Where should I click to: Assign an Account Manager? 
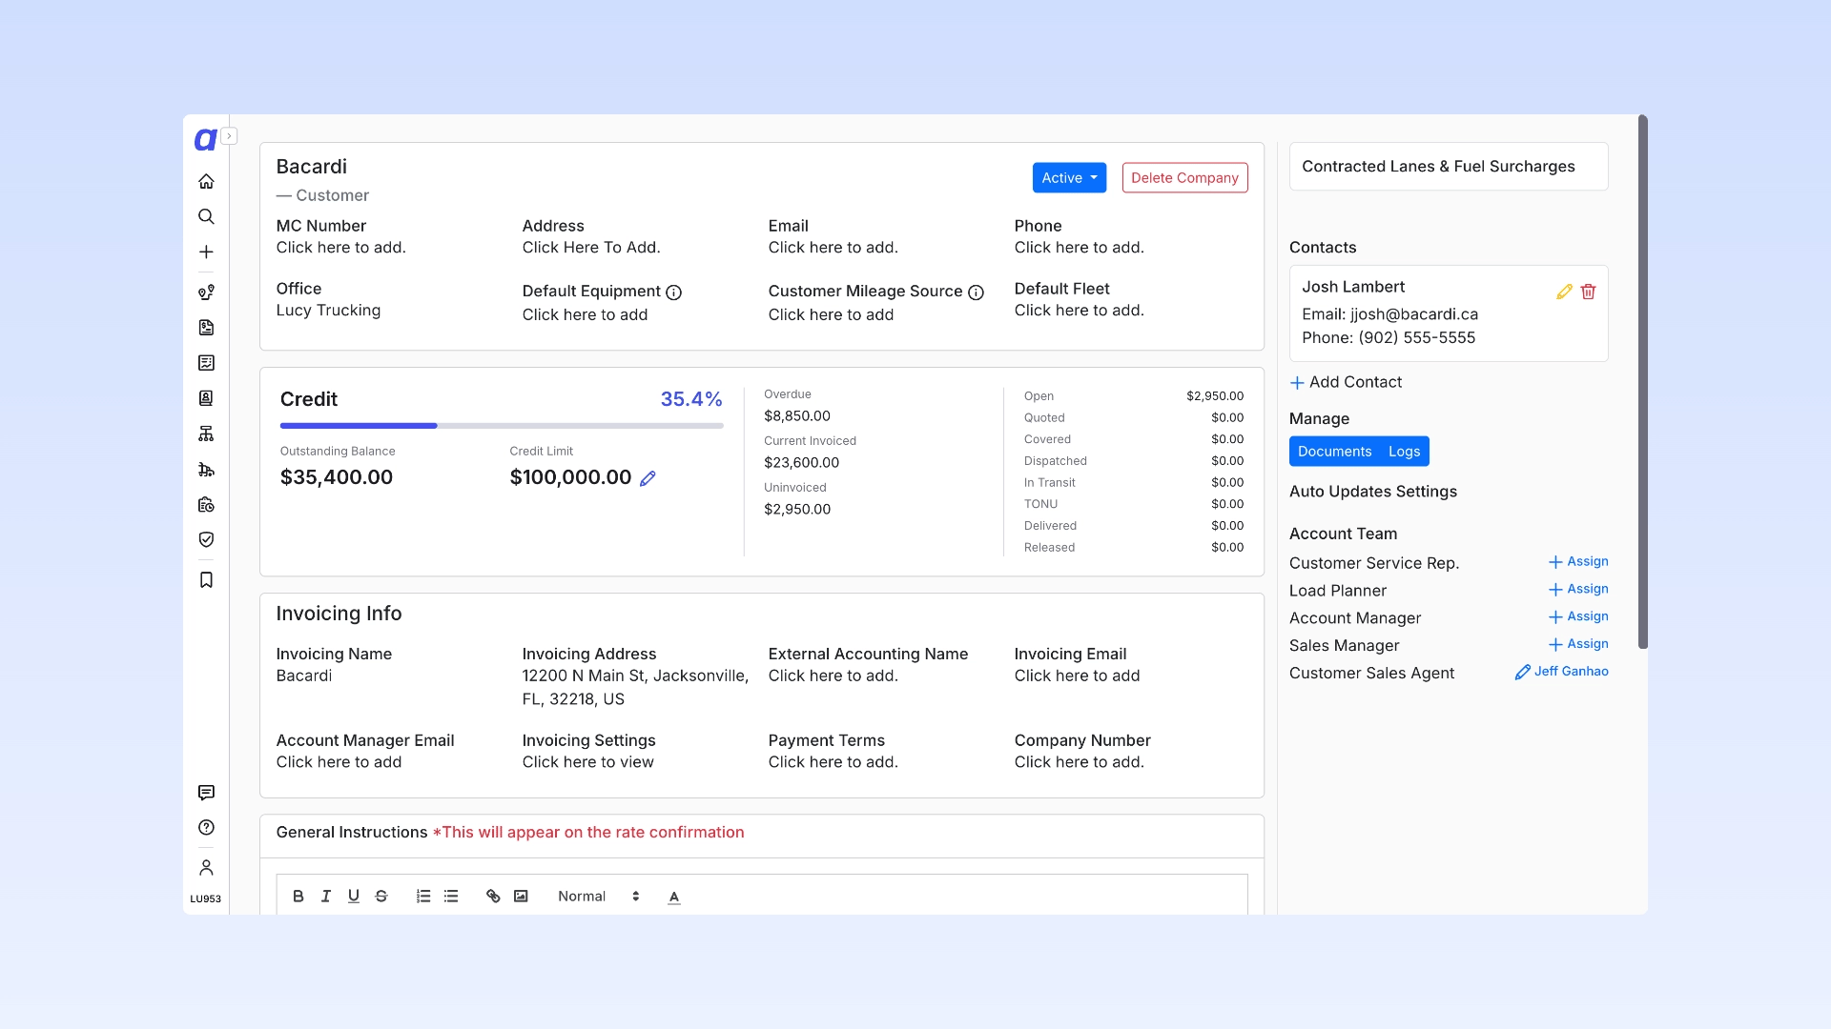pyautogui.click(x=1578, y=617)
